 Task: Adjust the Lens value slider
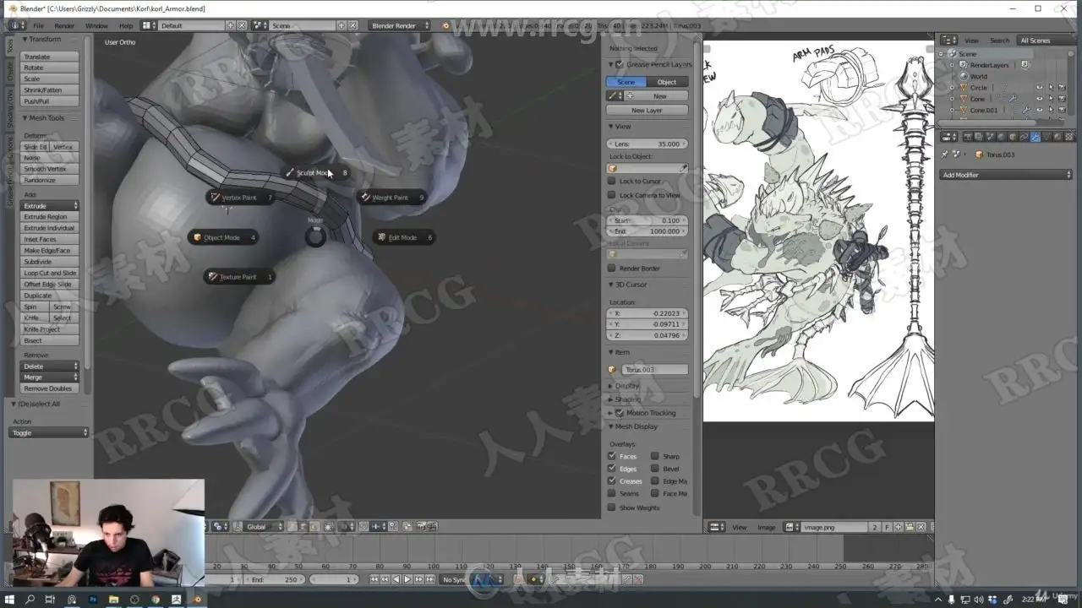point(647,144)
